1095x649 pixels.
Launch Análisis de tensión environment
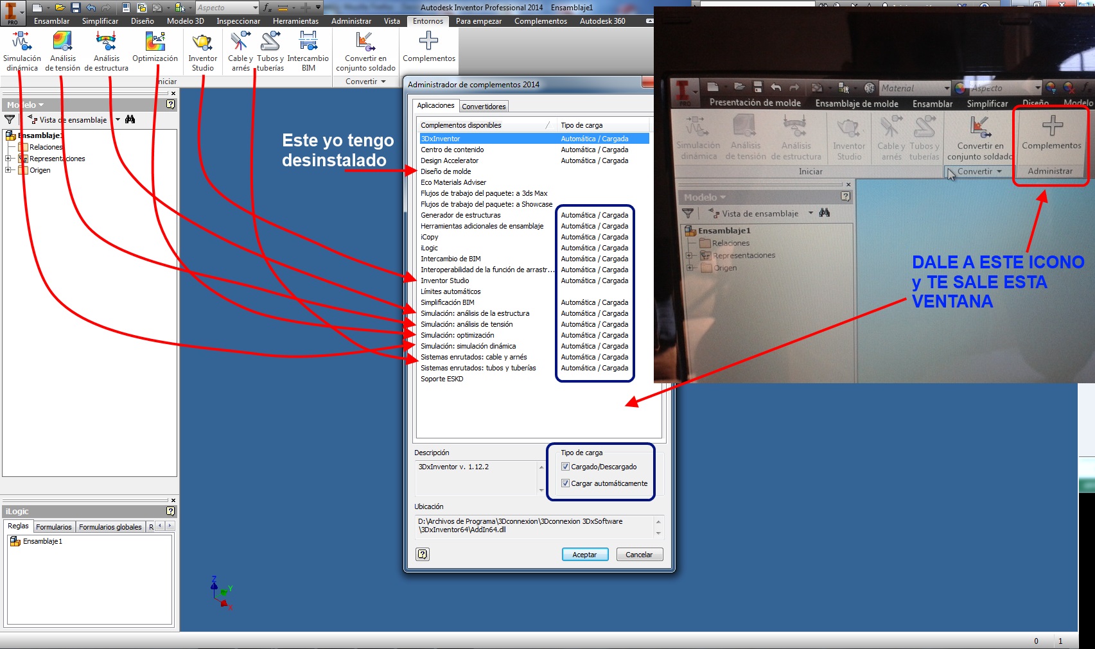click(62, 51)
